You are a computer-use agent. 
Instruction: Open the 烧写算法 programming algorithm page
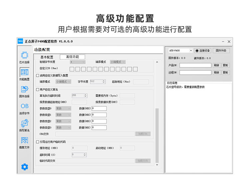point(24,126)
